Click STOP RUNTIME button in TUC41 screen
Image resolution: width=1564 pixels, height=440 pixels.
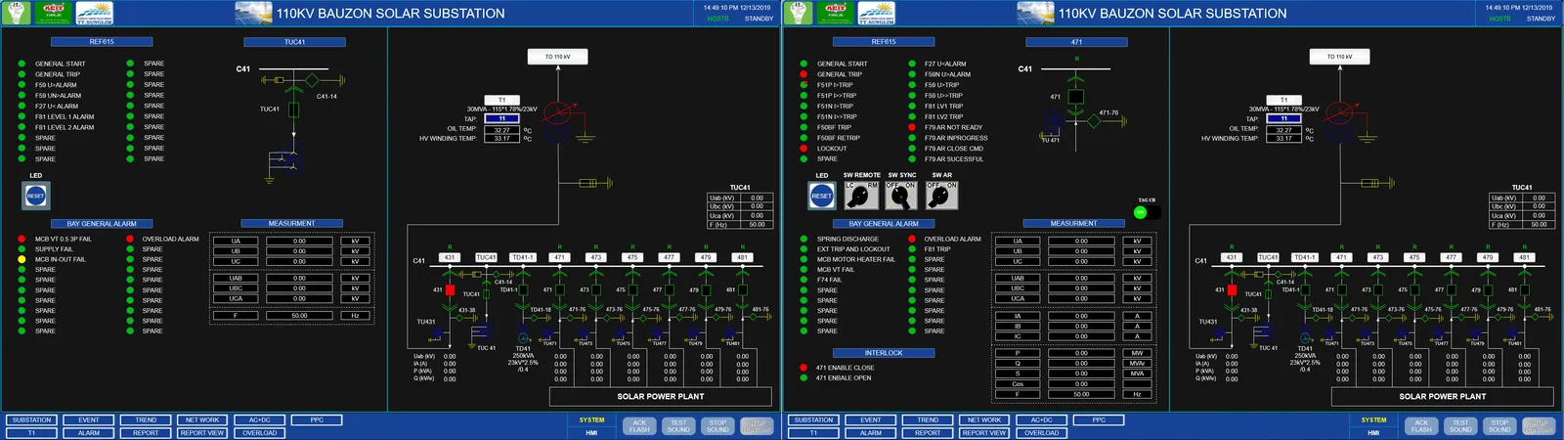point(757,426)
